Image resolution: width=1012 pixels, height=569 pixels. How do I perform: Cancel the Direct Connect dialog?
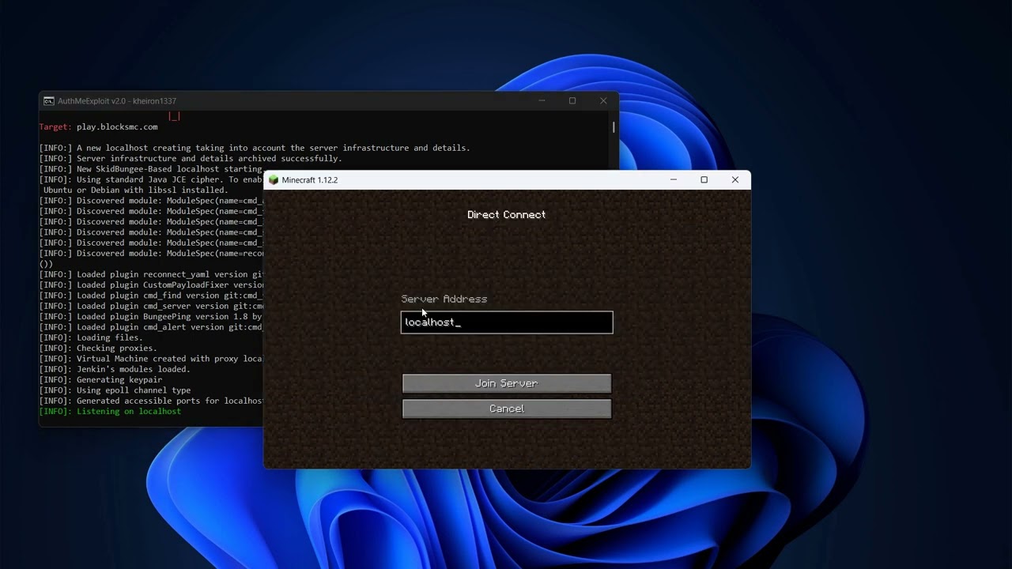[507, 409]
